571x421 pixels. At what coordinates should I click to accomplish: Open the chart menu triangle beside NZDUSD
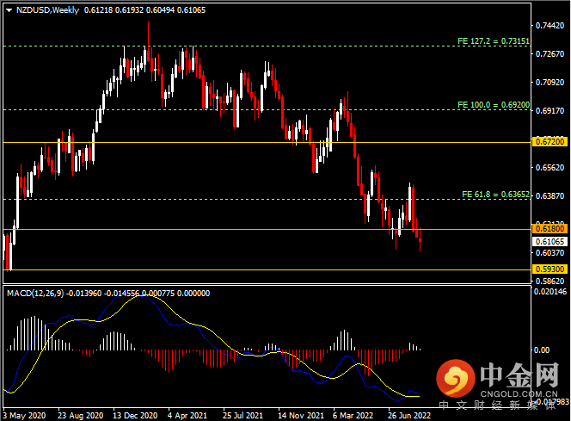point(9,10)
